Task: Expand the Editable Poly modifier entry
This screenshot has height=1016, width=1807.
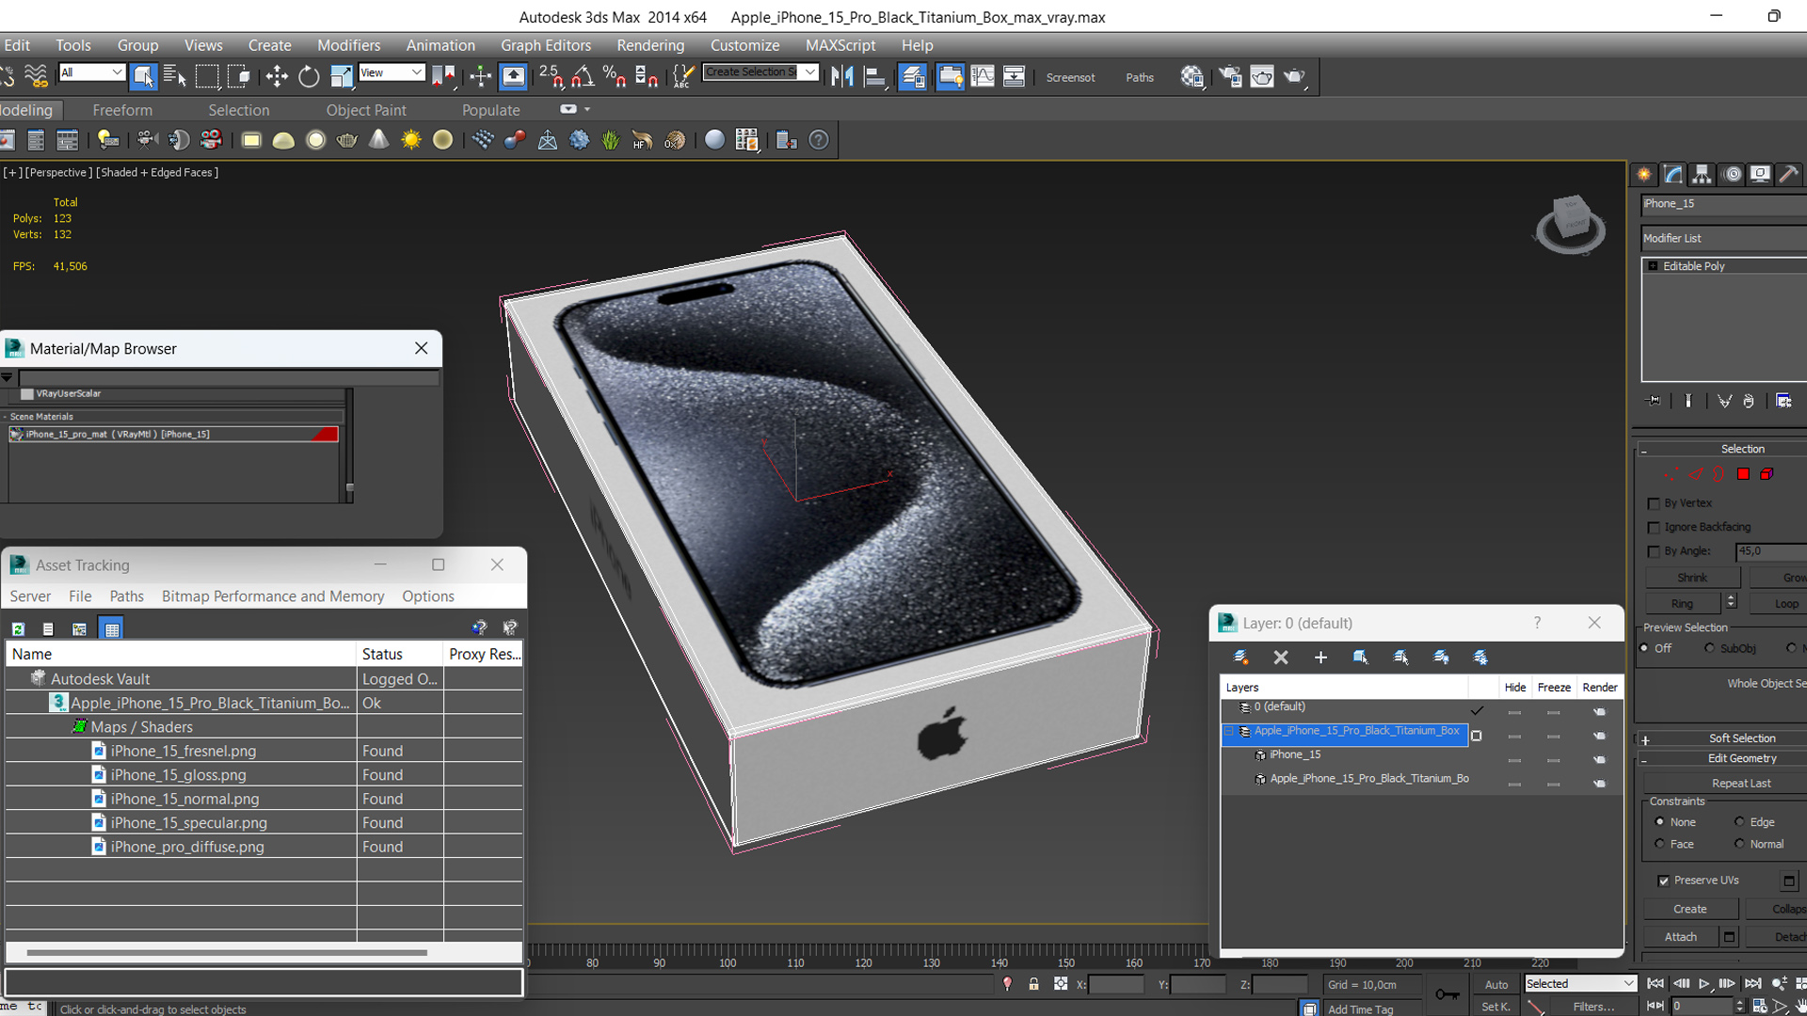Action: click(x=1653, y=266)
